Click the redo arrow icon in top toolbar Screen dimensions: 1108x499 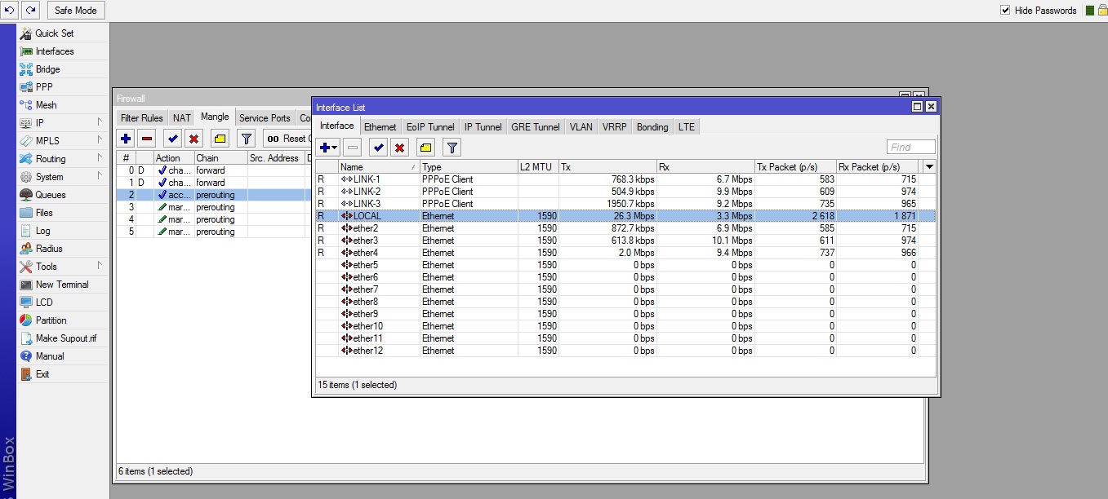tap(30, 10)
